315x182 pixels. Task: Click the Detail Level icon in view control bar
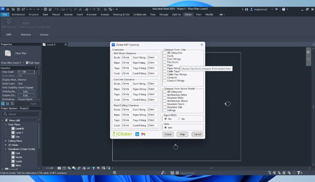59,168
